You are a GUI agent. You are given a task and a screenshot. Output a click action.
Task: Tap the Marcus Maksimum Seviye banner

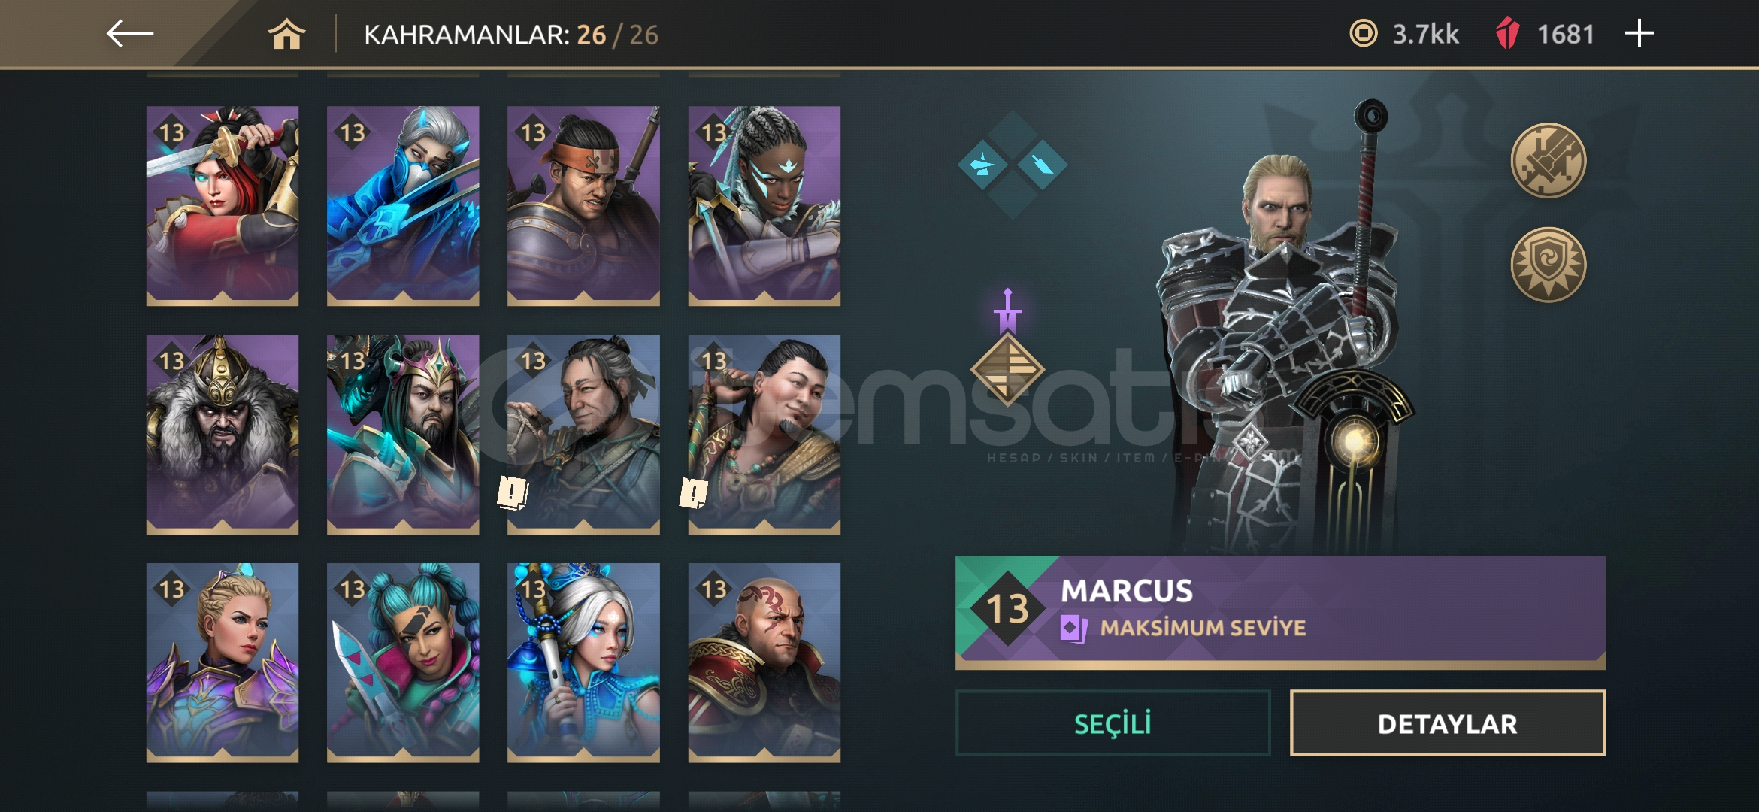coord(1280,612)
